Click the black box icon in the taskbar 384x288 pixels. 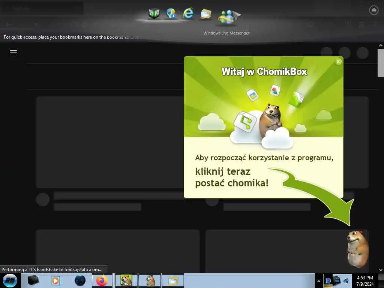[x=33, y=280]
